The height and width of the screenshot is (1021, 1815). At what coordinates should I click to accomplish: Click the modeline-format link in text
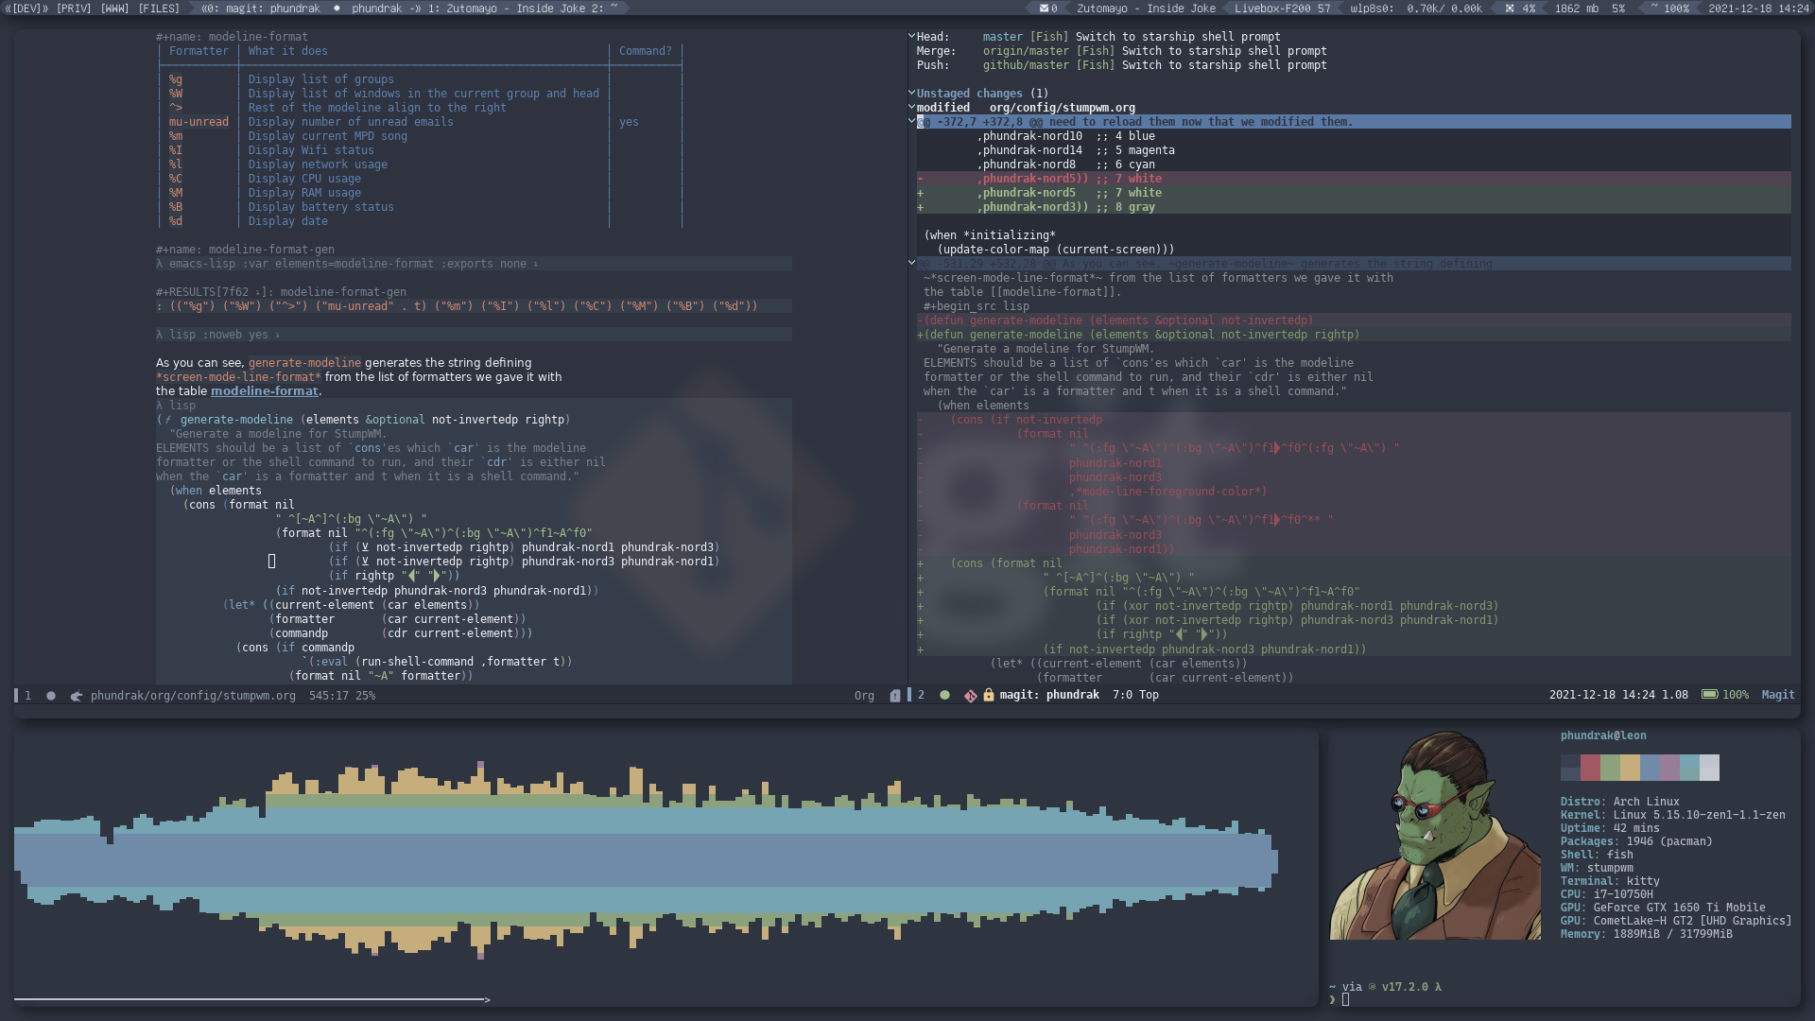coord(263,390)
